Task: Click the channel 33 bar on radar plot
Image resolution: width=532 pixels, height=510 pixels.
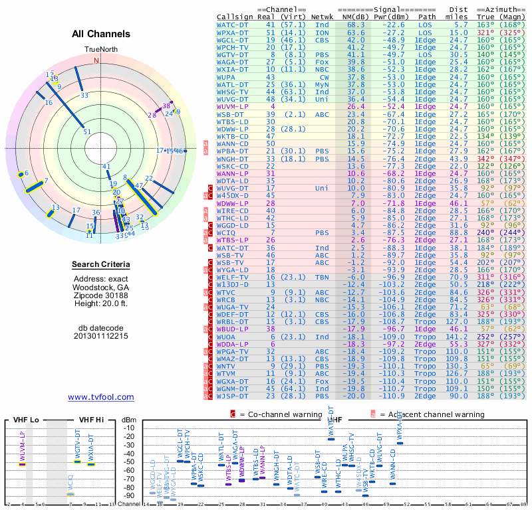Action: point(78,78)
